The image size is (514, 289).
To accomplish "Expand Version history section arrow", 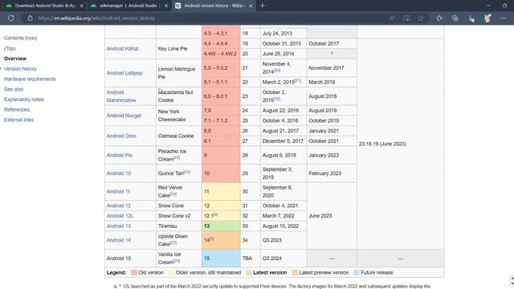I will [1, 69].
